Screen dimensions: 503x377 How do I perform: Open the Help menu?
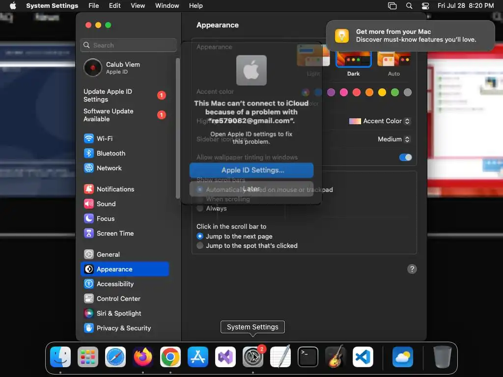(x=196, y=6)
